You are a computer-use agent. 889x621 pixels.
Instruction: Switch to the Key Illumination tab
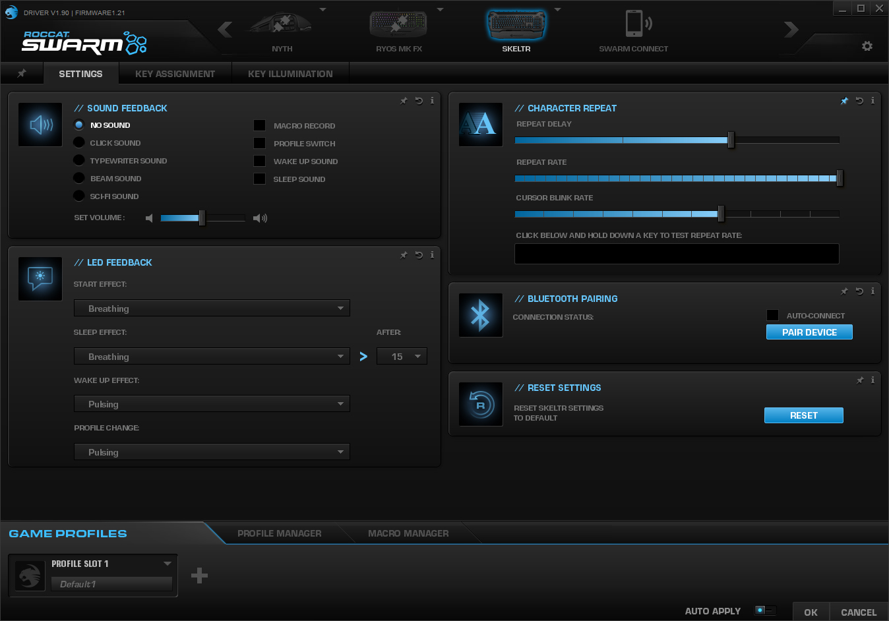290,73
